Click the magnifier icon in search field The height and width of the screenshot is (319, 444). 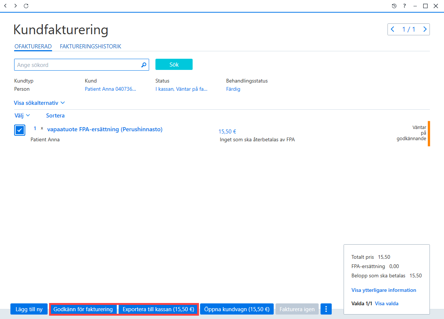pos(144,65)
